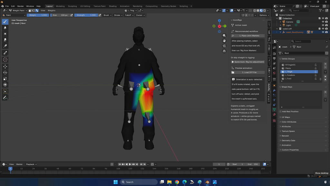
Task: Toggle X axis symmetry
Action: 246,15
